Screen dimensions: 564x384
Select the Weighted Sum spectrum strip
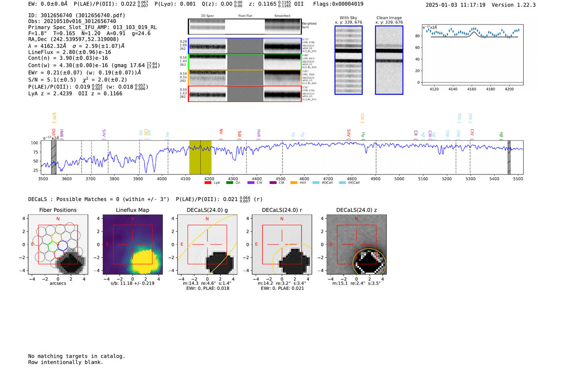click(245, 26)
